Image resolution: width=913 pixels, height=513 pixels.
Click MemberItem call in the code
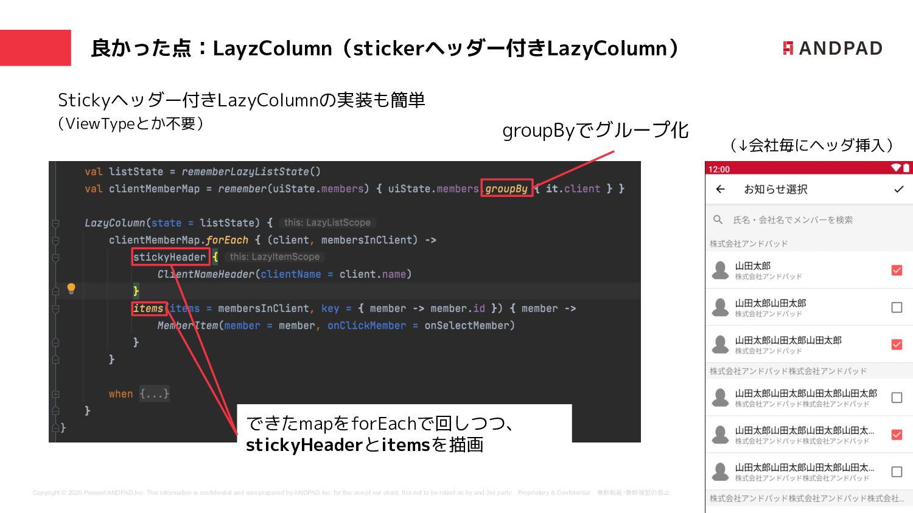click(187, 325)
